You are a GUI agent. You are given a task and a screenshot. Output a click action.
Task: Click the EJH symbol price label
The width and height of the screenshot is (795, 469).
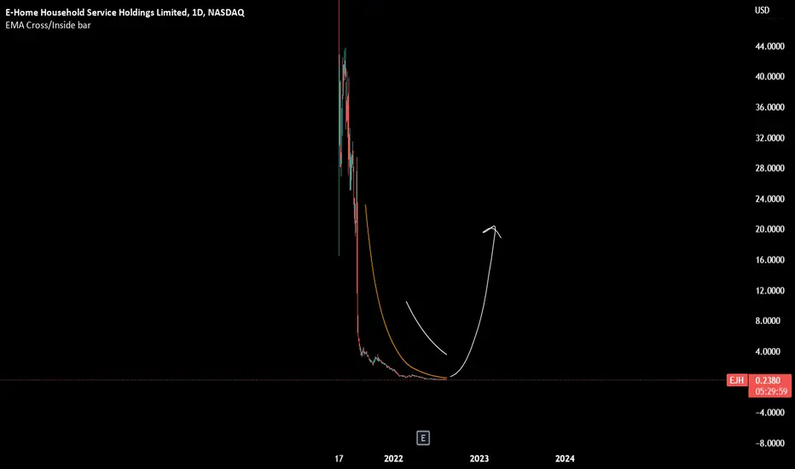737,380
